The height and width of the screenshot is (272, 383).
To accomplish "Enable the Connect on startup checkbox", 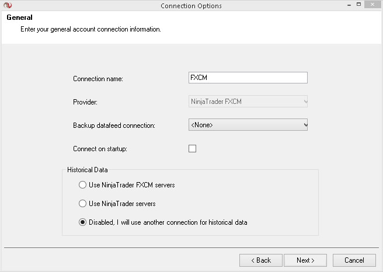I will point(193,149).
